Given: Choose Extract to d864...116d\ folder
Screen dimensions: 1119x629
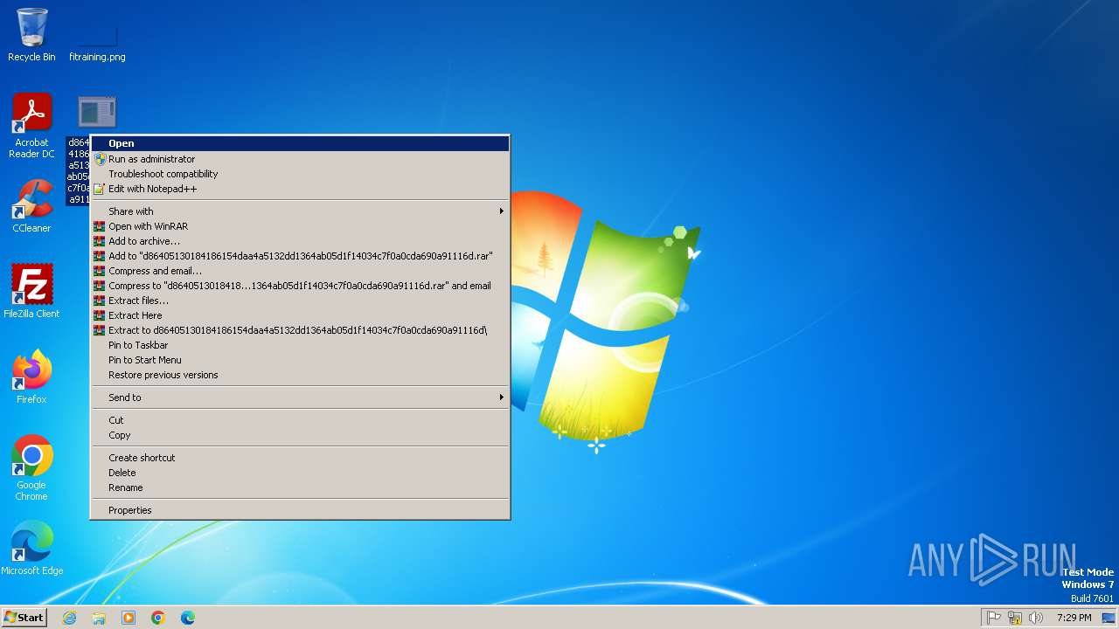Looking at the screenshot, I should (300, 330).
